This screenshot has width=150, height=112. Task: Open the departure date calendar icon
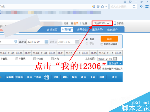pyautogui.click(x=46, y=42)
